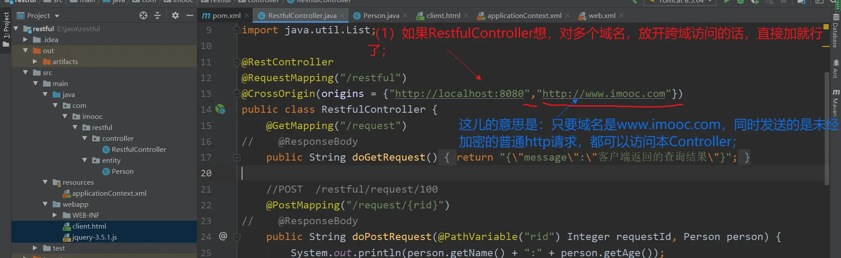Toggle the fold marker at line 24 doPostRequest
The image size is (841, 258).
[x=237, y=236]
